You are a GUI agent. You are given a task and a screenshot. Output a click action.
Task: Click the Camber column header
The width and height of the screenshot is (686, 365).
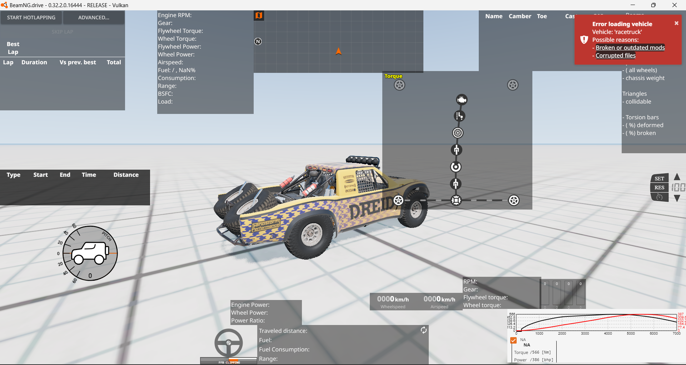pyautogui.click(x=520, y=16)
